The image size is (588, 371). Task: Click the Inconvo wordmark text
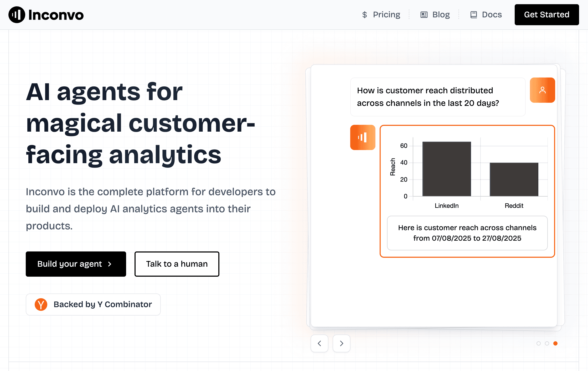pyautogui.click(x=56, y=15)
